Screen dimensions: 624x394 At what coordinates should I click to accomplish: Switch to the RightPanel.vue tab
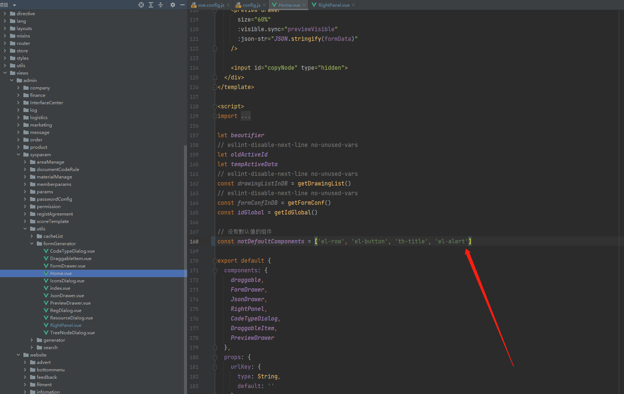[x=334, y=5]
